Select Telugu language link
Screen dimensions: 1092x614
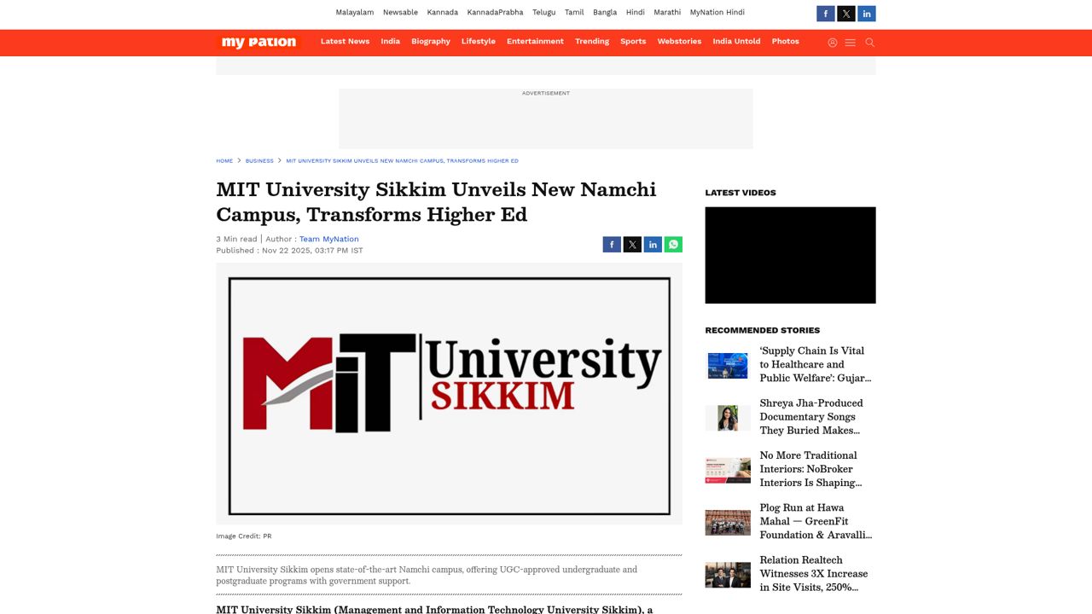(544, 13)
